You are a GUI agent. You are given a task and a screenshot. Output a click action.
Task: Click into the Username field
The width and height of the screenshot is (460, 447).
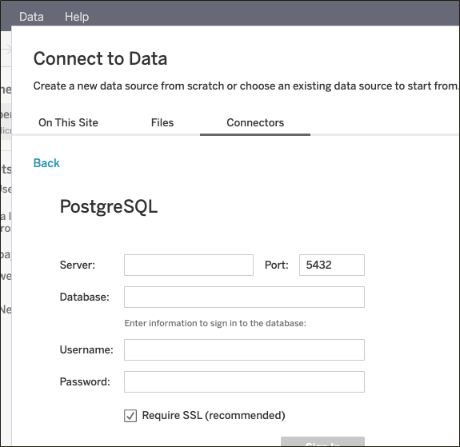(244, 350)
